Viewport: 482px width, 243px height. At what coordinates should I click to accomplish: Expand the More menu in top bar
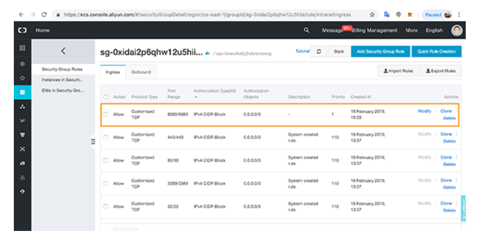point(412,30)
